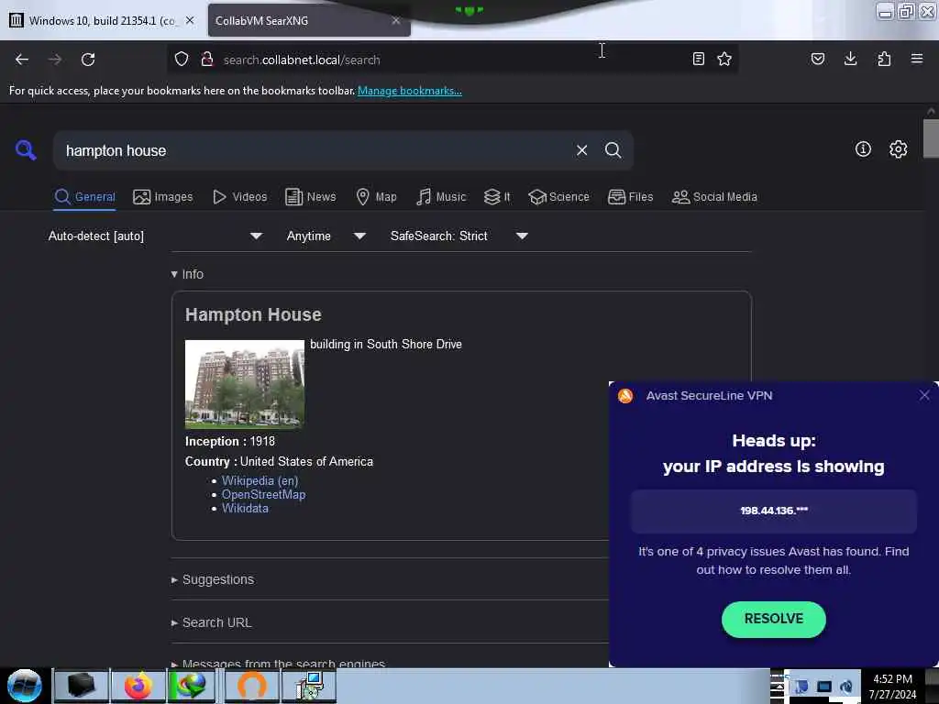This screenshot has height=704, width=939.
Task: Switch to the Images tab
Action: coord(163,196)
